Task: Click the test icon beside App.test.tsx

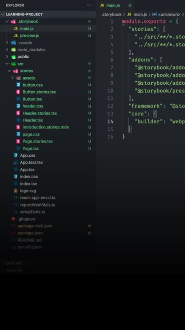Action: 16,162
